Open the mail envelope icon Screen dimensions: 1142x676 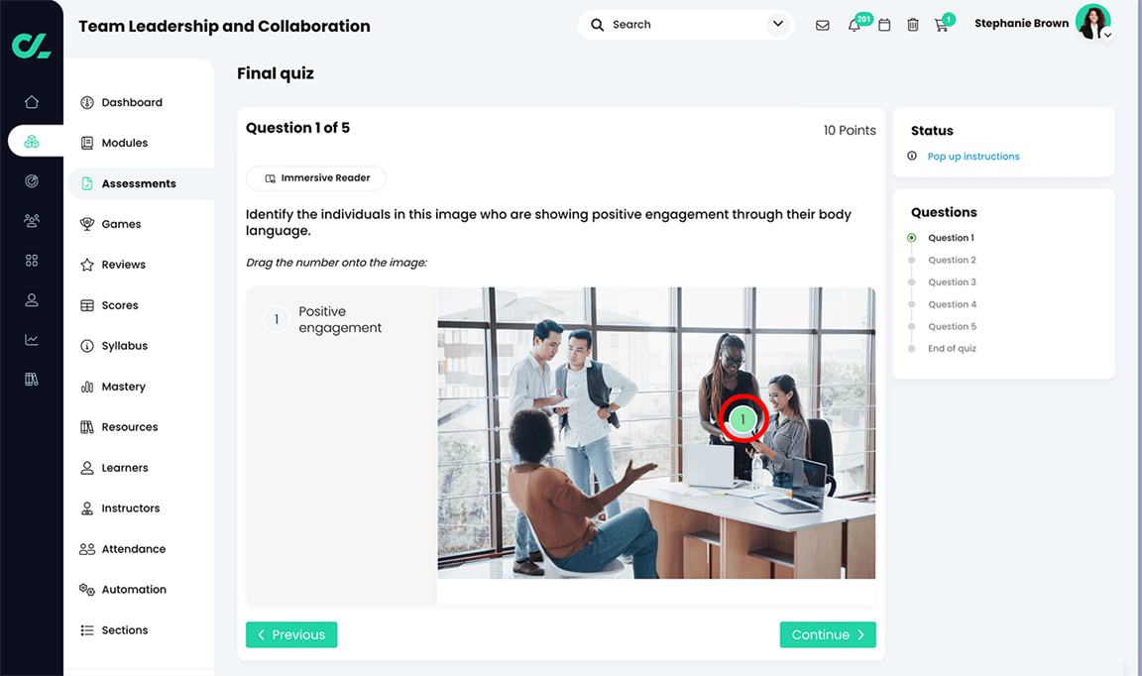(822, 26)
